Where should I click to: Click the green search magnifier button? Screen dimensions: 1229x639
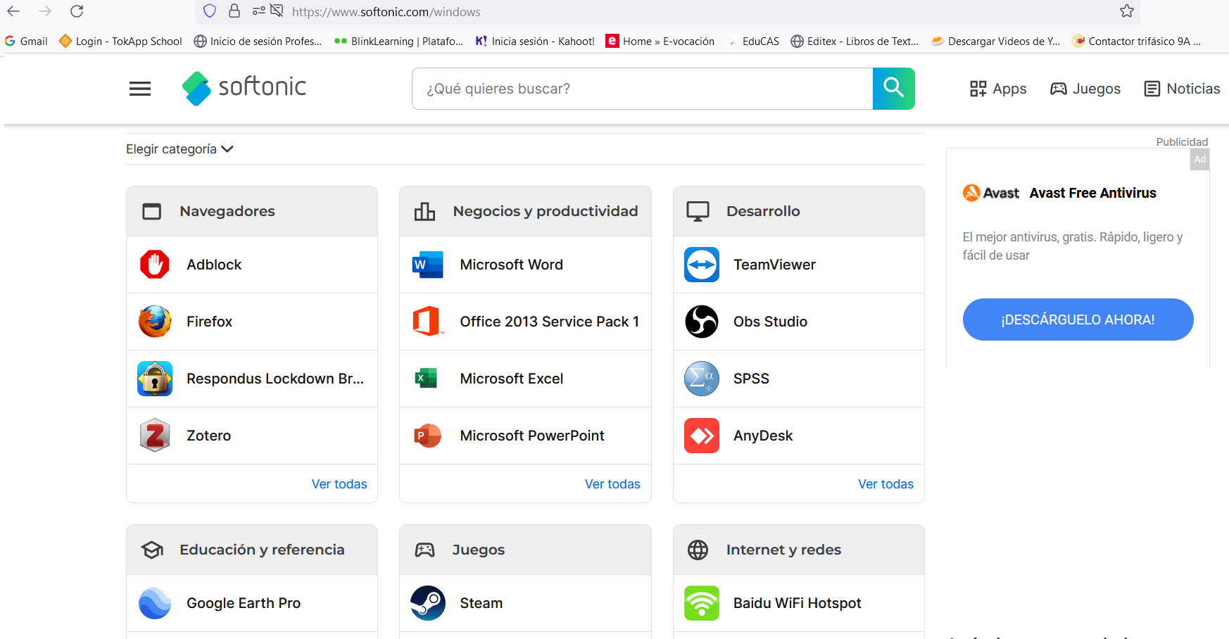tap(893, 89)
